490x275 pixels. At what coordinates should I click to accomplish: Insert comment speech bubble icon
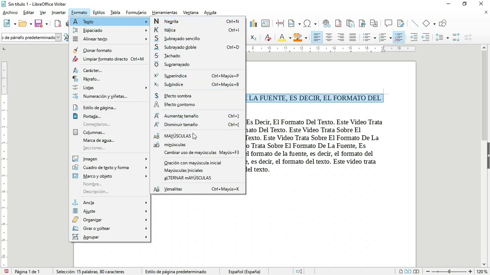click(389, 24)
